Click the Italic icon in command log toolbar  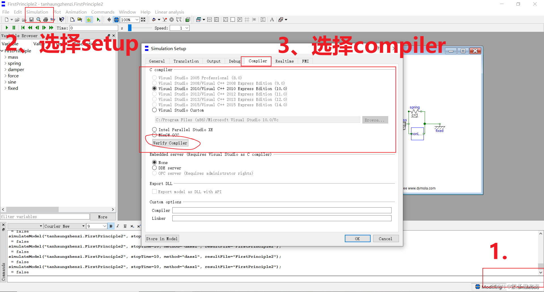point(118,226)
